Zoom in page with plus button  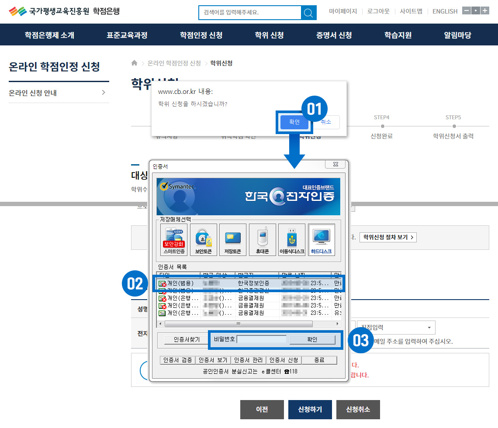coord(485,11)
